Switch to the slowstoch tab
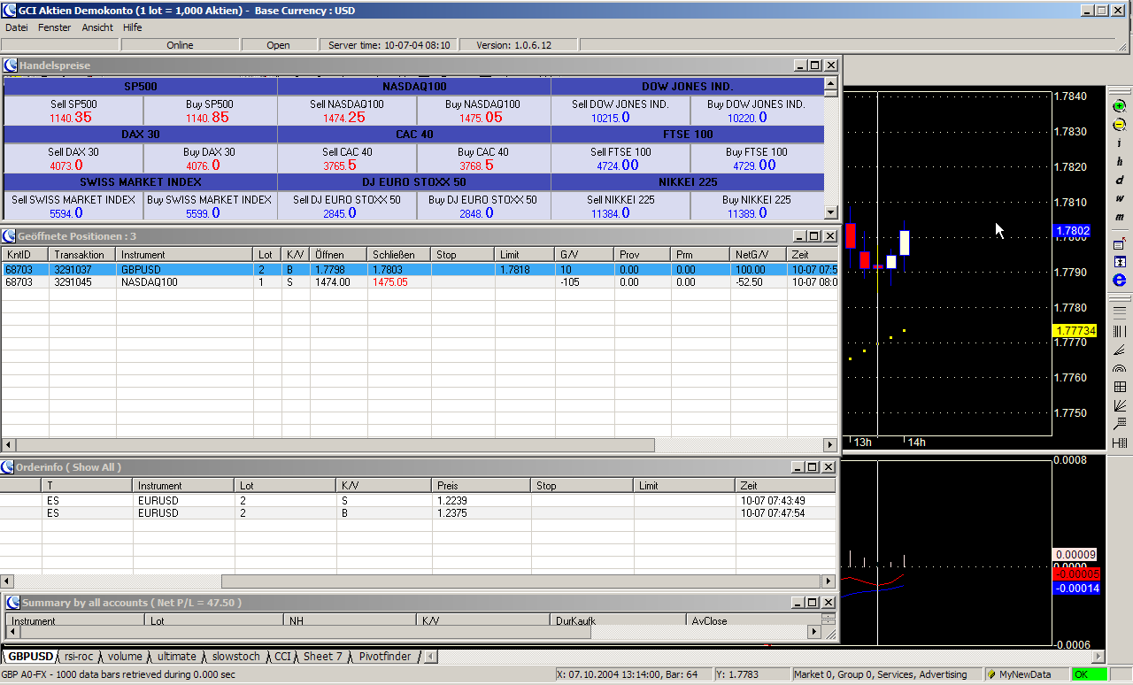The image size is (1133, 685). [x=236, y=657]
